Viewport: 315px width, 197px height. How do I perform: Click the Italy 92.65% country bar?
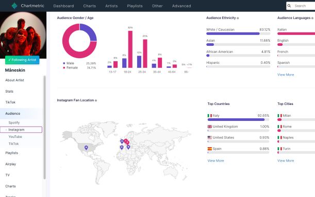(238, 120)
